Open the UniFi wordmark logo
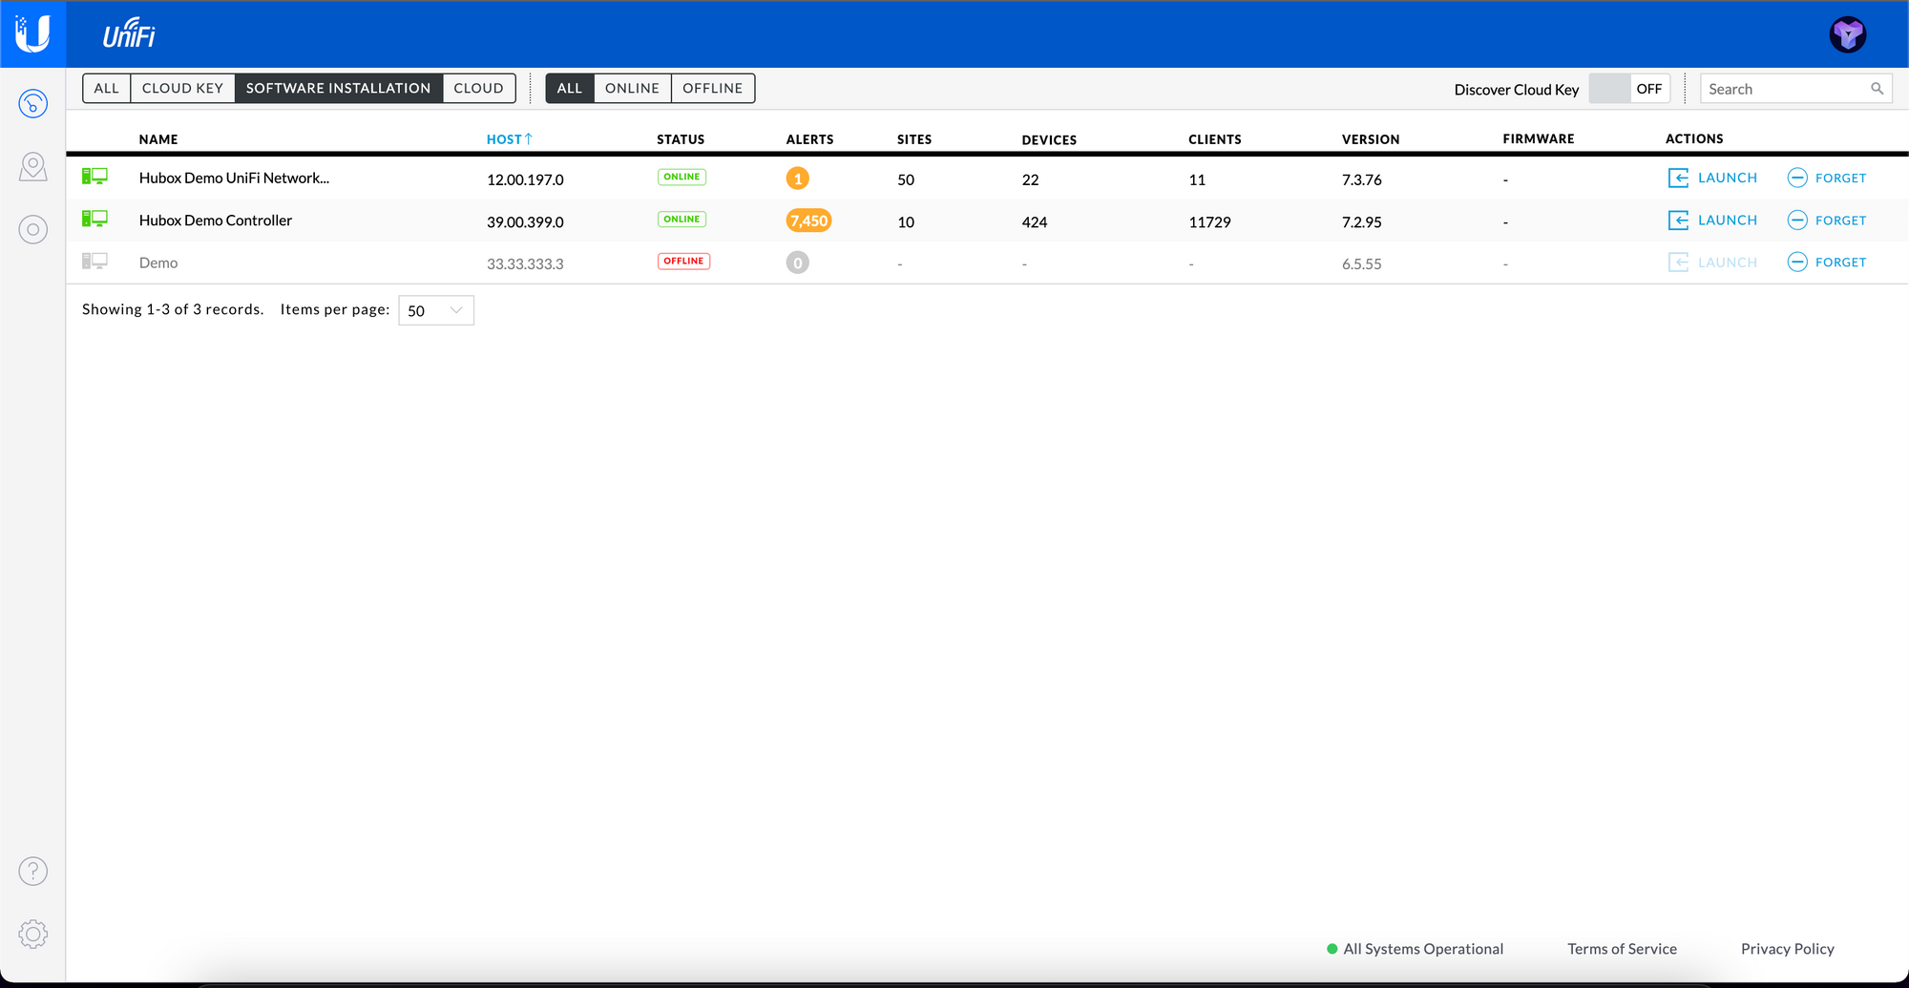 [129, 33]
